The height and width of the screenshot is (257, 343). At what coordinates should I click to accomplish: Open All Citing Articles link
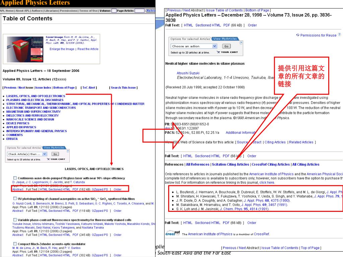coord(306,164)
